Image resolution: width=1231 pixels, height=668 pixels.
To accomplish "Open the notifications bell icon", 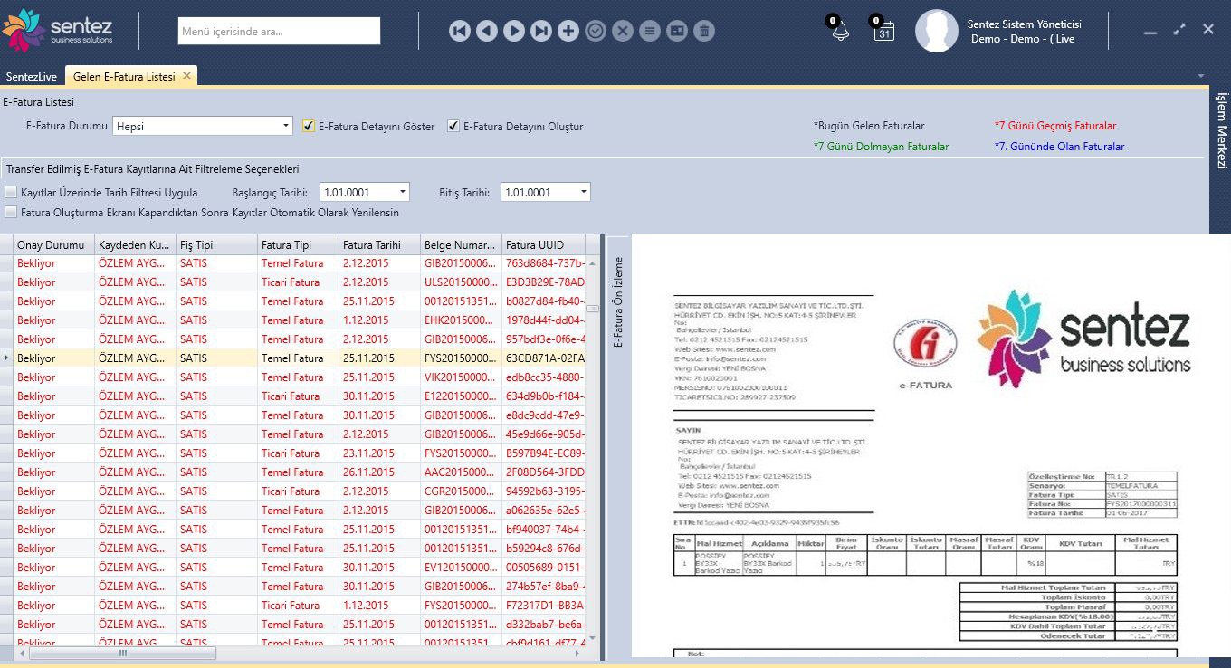I will [840, 29].
